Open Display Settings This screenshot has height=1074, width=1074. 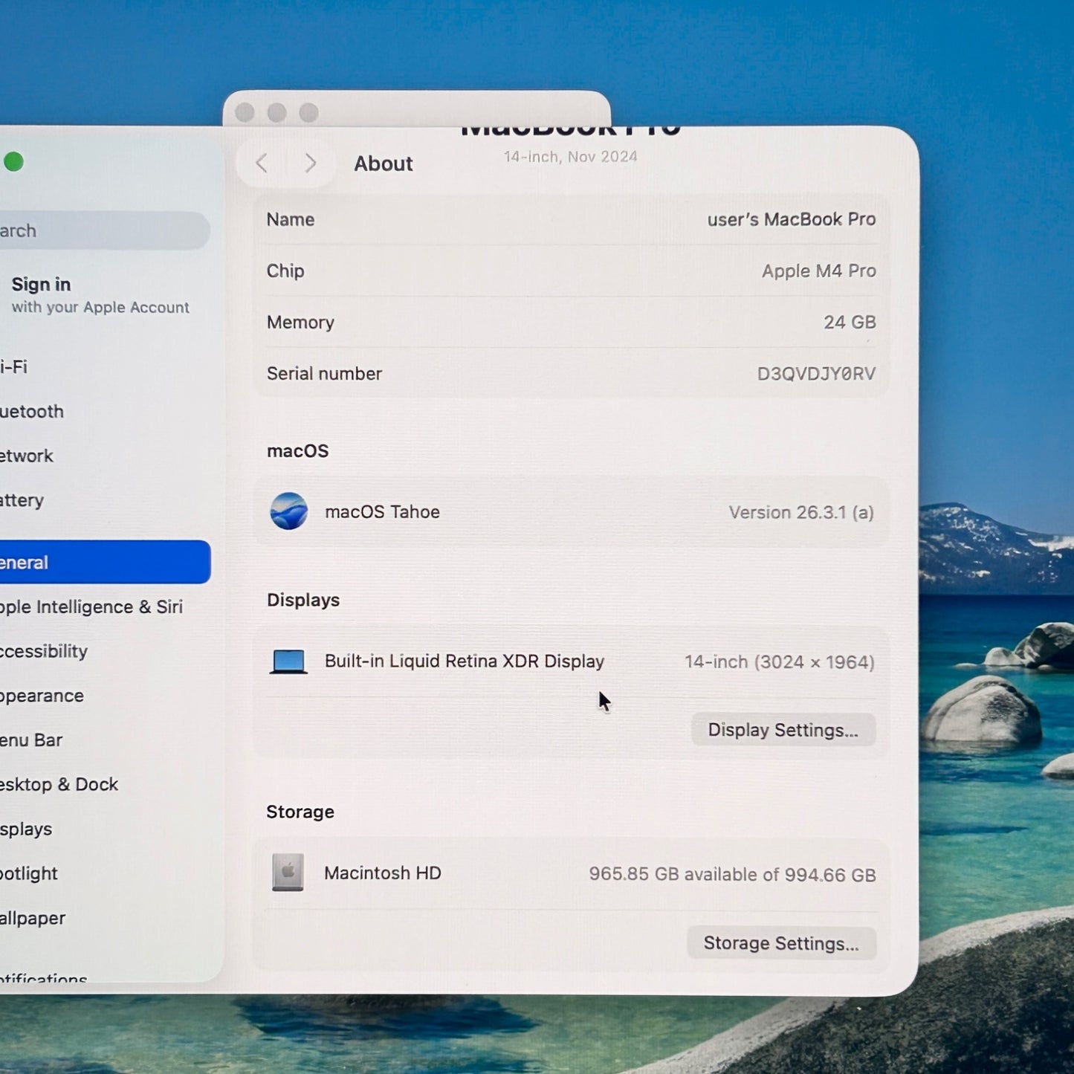(x=783, y=730)
